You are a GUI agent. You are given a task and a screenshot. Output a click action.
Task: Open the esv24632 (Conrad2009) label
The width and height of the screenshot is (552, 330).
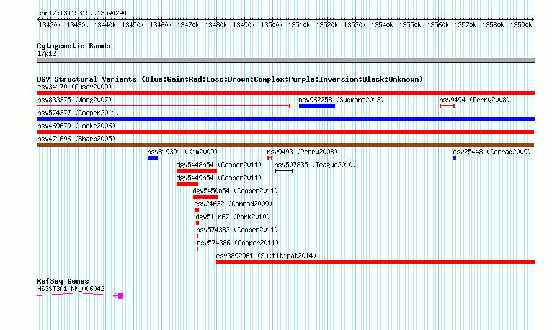pyautogui.click(x=233, y=204)
